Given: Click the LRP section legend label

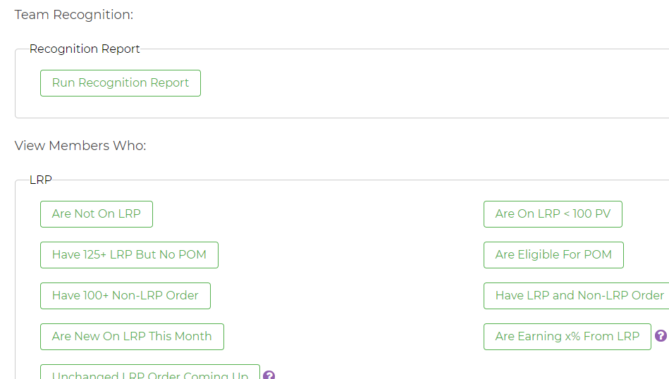Looking at the screenshot, I should [x=41, y=180].
